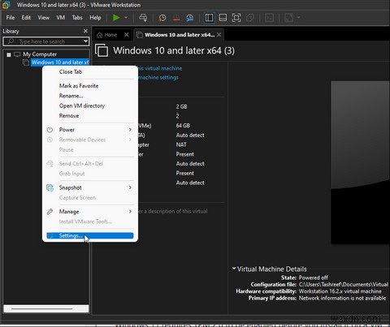Viewport: 390px width, 327px height.
Task: Click the Library horizontal scrollbar
Action: coord(42,308)
